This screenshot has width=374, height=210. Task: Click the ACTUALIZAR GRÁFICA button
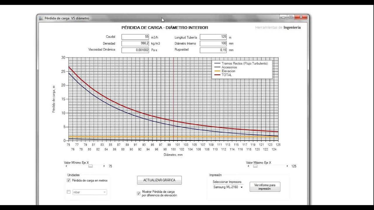[159, 180]
